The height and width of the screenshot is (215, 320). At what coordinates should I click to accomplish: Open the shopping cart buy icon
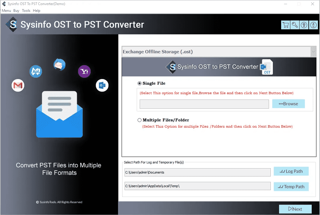point(286,25)
